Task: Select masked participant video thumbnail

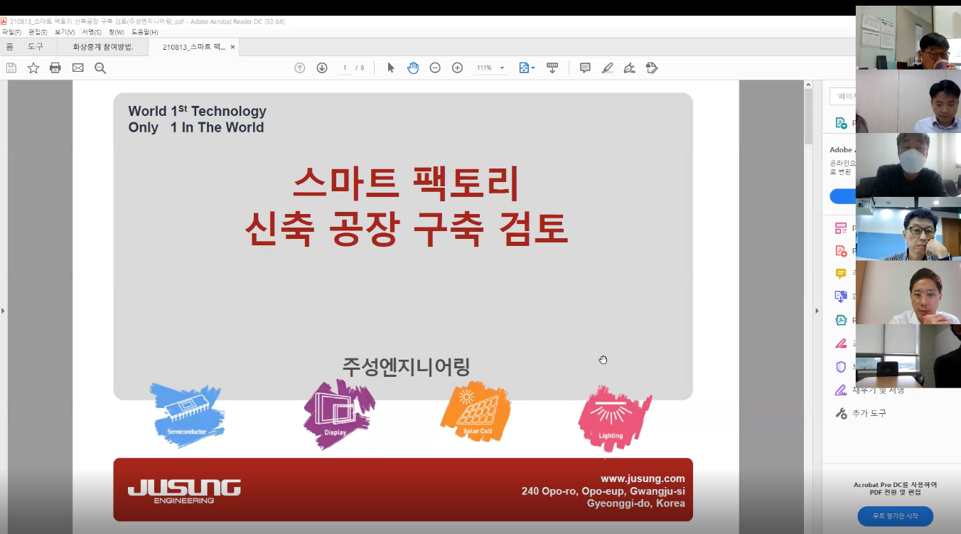Action: tap(908, 165)
